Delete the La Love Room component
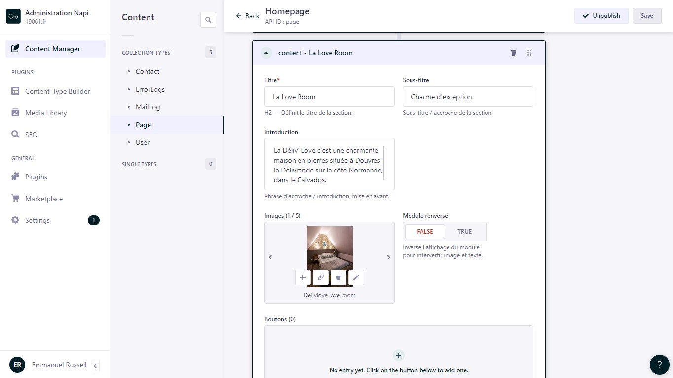 pos(513,53)
